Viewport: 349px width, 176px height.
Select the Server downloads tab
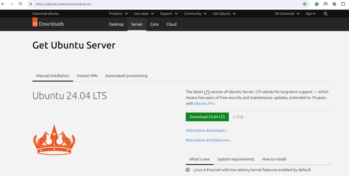pyautogui.click(x=137, y=24)
